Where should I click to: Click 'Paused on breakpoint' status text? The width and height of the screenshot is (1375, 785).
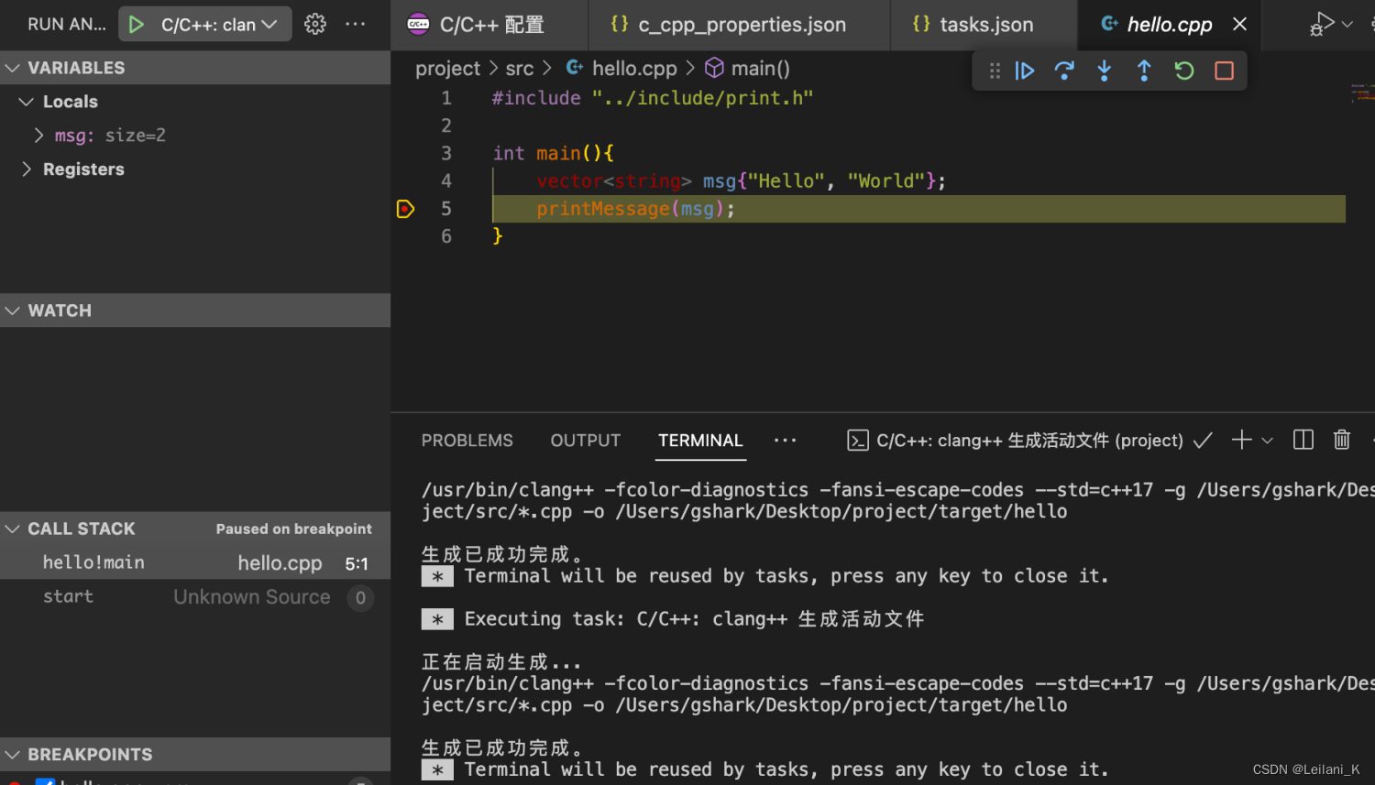coord(294,529)
